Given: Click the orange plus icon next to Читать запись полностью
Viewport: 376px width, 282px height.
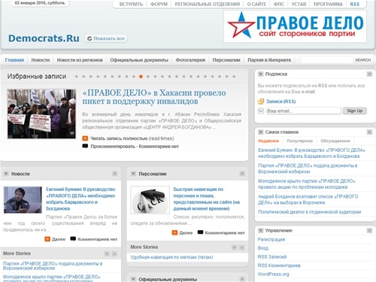Looking at the screenshot, I should 85,138.
